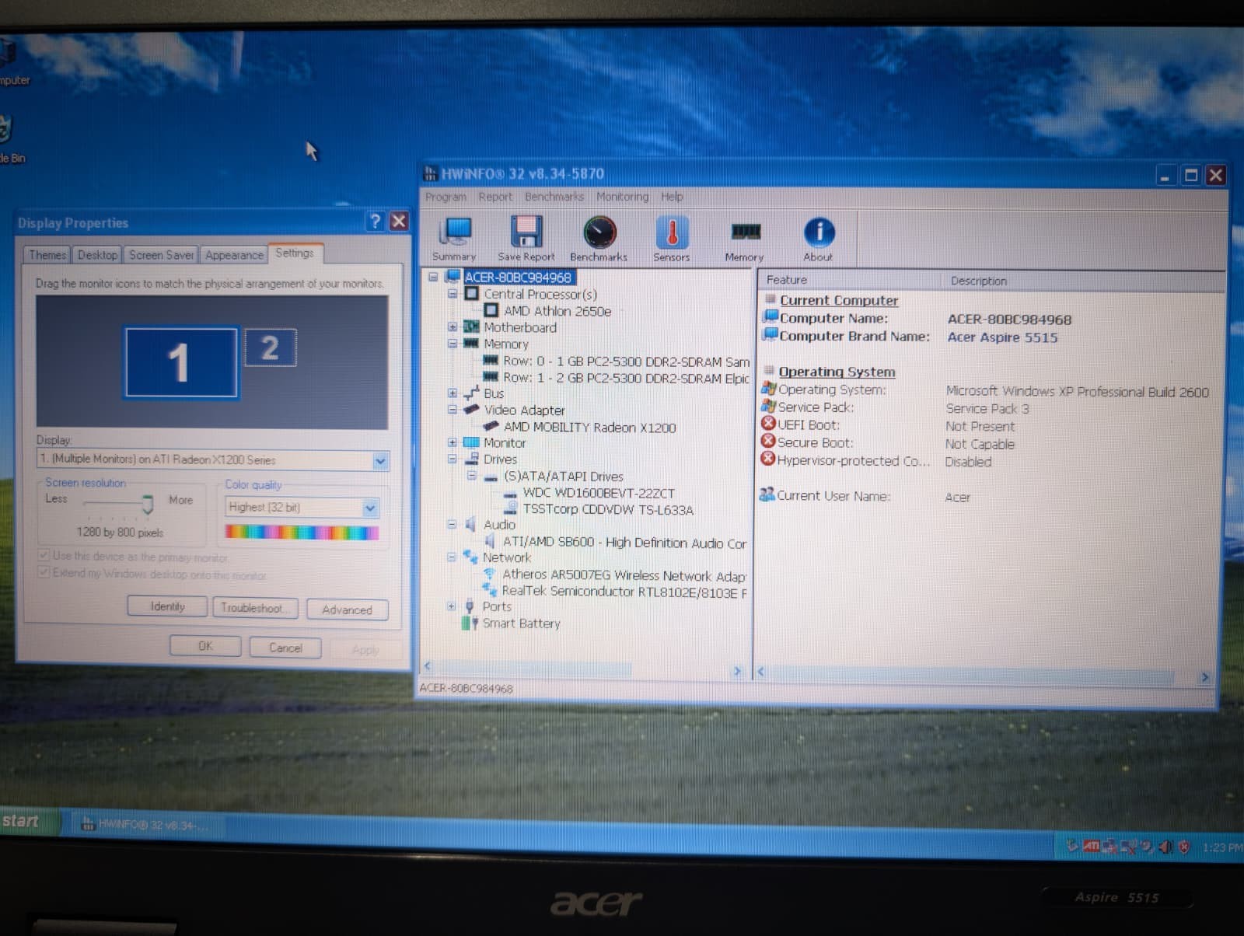Click Cancel in Display Properties
This screenshot has width=1244, height=936.
tap(285, 648)
